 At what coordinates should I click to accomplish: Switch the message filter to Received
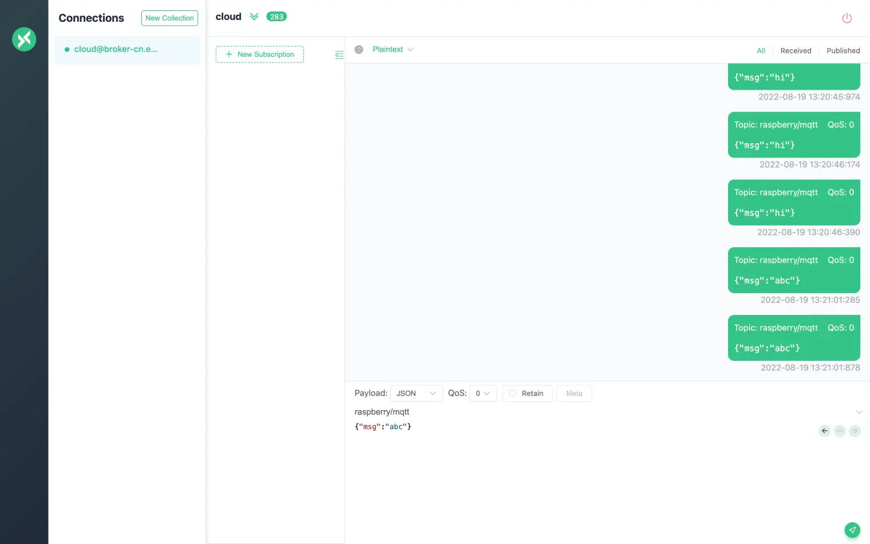(796, 50)
